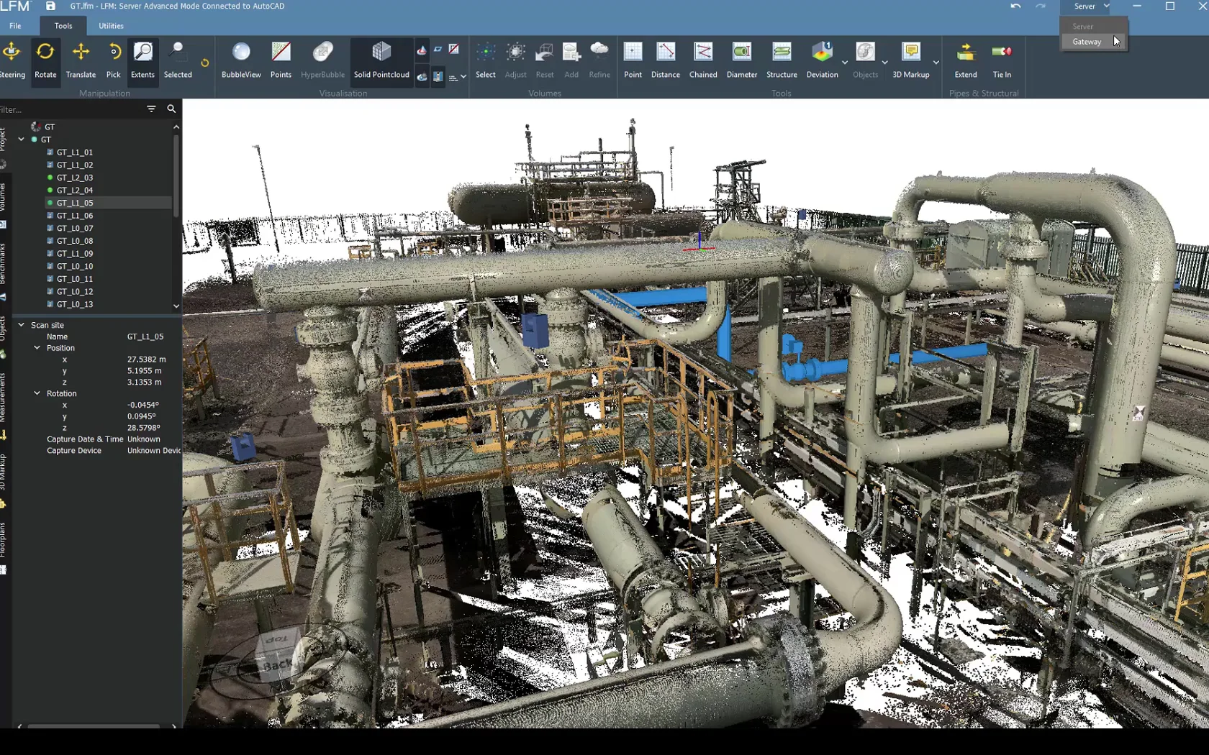Switch to Points visualisation
Screen dimensions: 1209x755
[x=281, y=60]
